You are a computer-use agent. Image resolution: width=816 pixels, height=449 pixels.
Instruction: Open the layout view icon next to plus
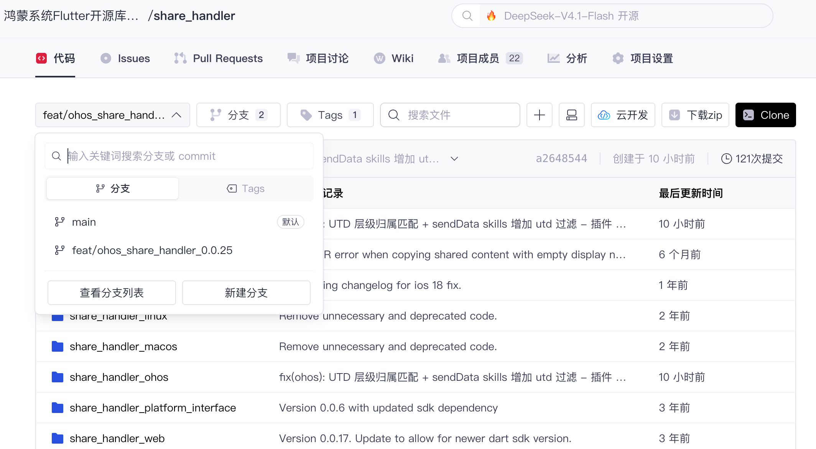[571, 115]
